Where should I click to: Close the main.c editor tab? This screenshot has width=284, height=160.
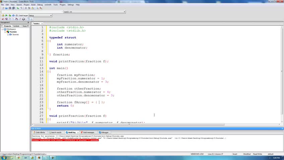[42, 24]
